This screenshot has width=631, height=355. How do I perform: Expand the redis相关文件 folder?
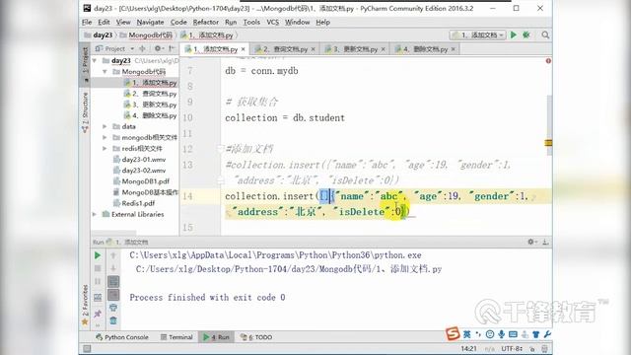point(105,148)
